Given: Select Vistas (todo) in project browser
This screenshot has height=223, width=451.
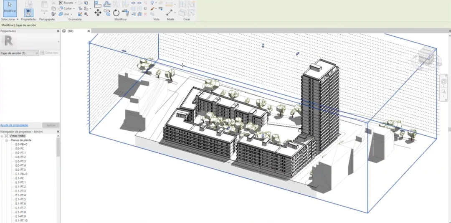Looking at the screenshot, I should click(18, 136).
